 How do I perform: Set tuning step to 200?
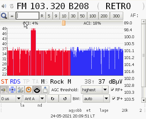(104, 16)
